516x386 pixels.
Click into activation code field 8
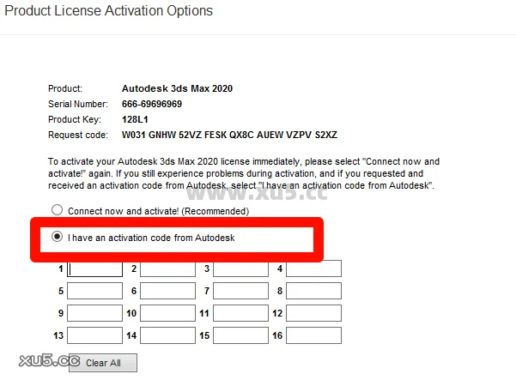pos(313,292)
